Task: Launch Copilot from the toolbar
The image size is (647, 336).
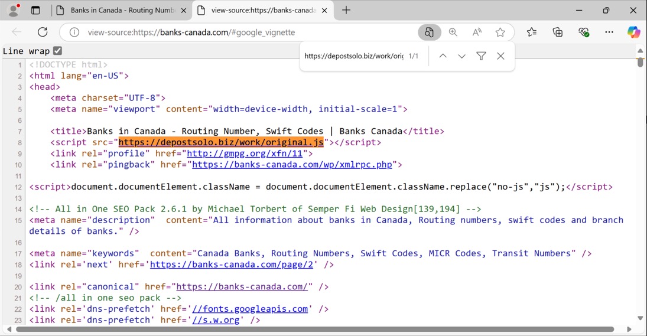Action: tap(633, 32)
